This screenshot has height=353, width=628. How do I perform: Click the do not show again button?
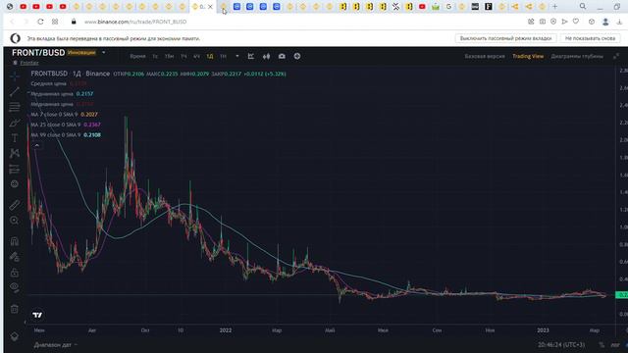pos(590,38)
